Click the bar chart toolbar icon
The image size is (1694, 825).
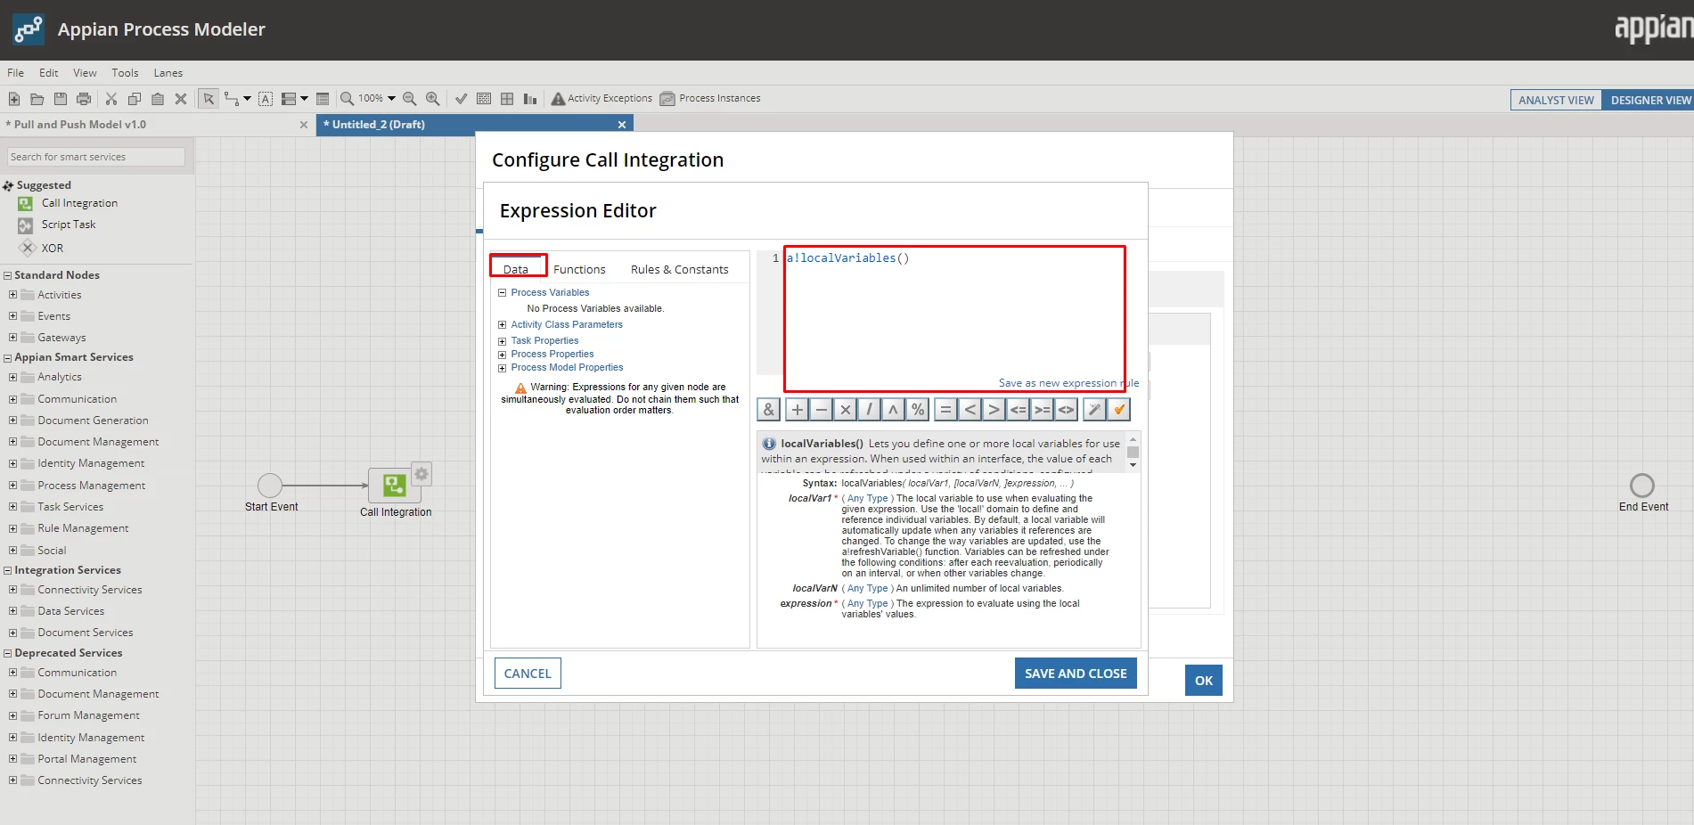[530, 99]
